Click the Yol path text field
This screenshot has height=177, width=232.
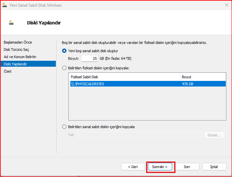(x=139, y=135)
